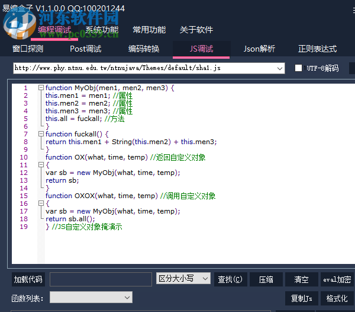Click line 'function OX(what, time, temp)'
This screenshot has height=312, width=355.
point(96,157)
